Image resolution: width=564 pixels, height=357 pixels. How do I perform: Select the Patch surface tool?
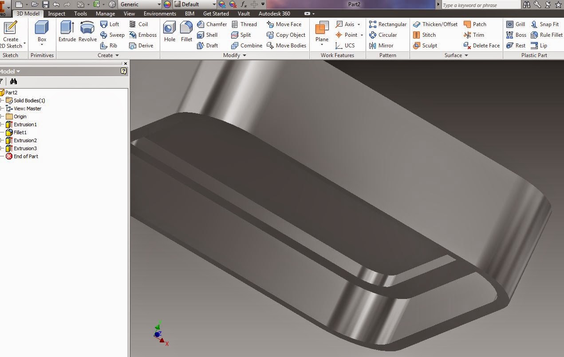point(475,24)
